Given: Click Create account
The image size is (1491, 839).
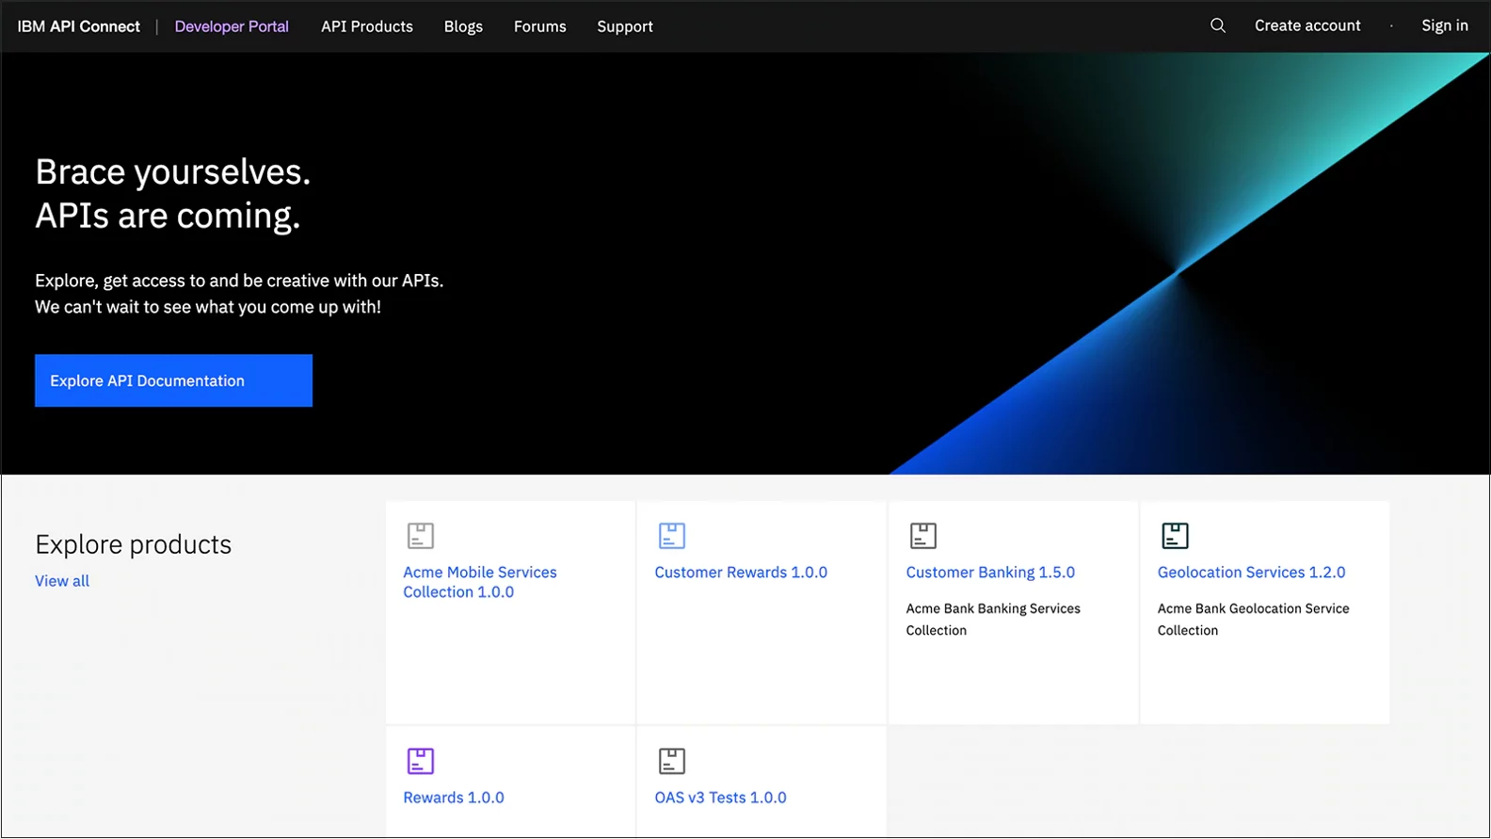Looking at the screenshot, I should coord(1307,25).
